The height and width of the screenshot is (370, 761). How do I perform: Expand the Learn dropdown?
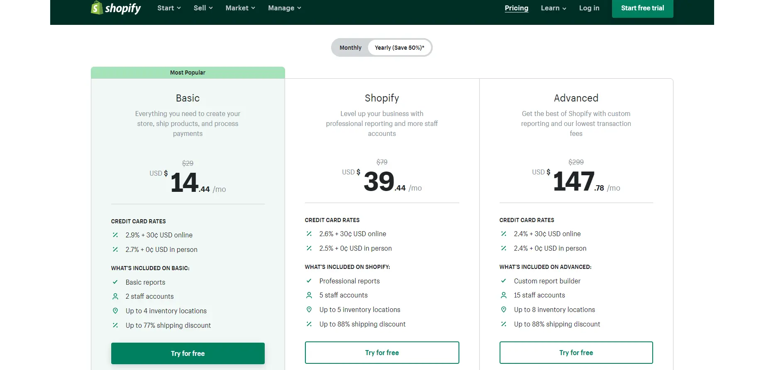click(x=554, y=8)
